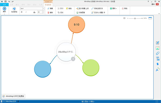Viewport: 161px width, 103px height.
Task: Open the notes editor icon in right sidebar
Action: point(158,43)
